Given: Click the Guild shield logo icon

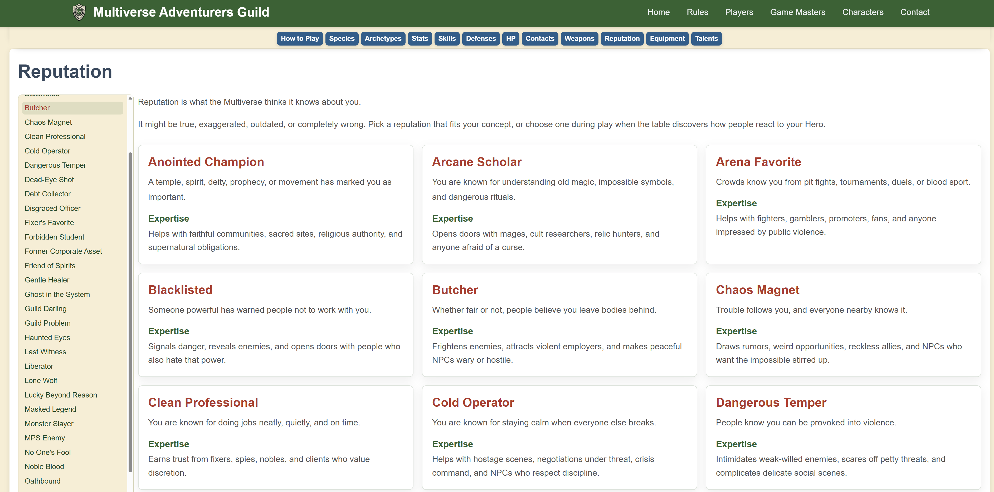Looking at the screenshot, I should 79,12.
